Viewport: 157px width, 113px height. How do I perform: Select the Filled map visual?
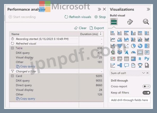[119, 52]
